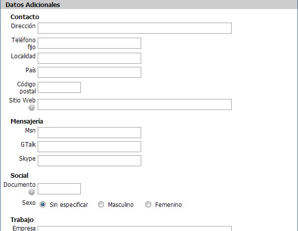This screenshot has height=231, width=298.
Task: Click the Sin especificar label text
Action: [x=69, y=205]
